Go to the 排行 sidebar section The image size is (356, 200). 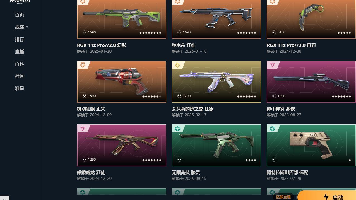click(x=20, y=39)
